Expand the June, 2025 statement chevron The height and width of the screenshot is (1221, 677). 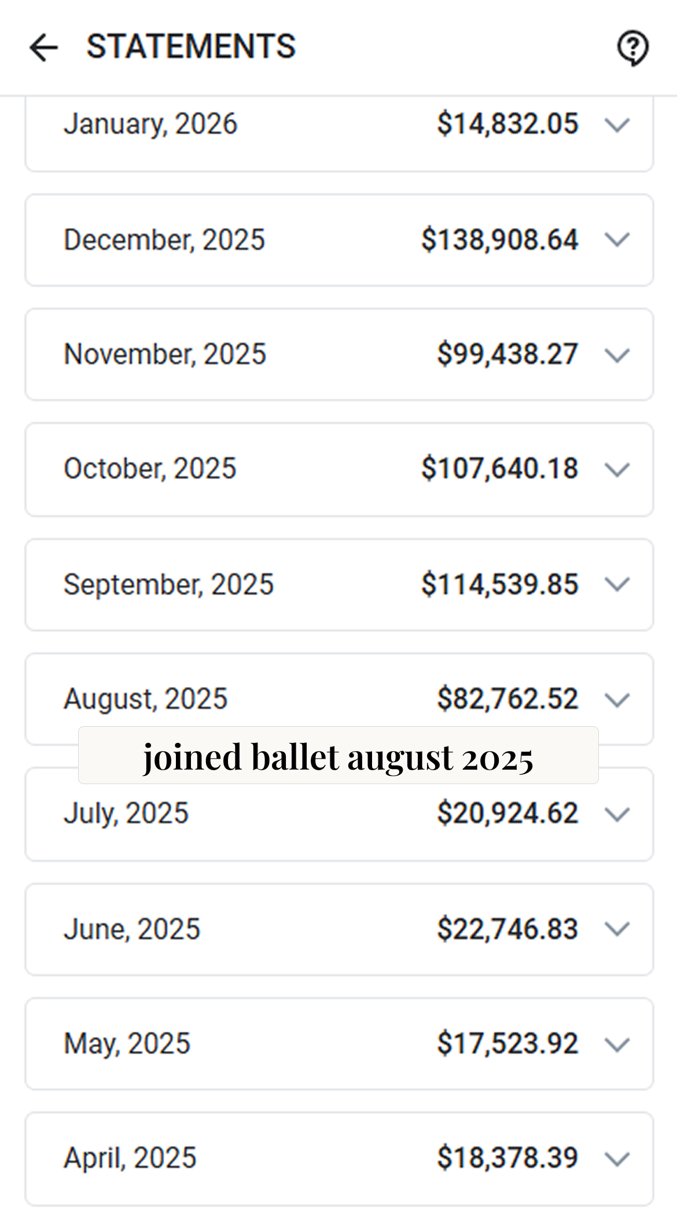coord(617,929)
